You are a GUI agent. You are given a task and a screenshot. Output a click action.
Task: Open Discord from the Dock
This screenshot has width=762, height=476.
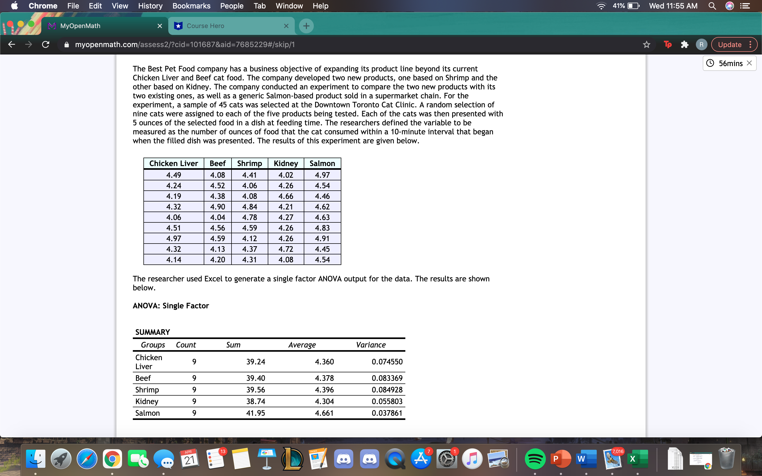click(x=343, y=459)
